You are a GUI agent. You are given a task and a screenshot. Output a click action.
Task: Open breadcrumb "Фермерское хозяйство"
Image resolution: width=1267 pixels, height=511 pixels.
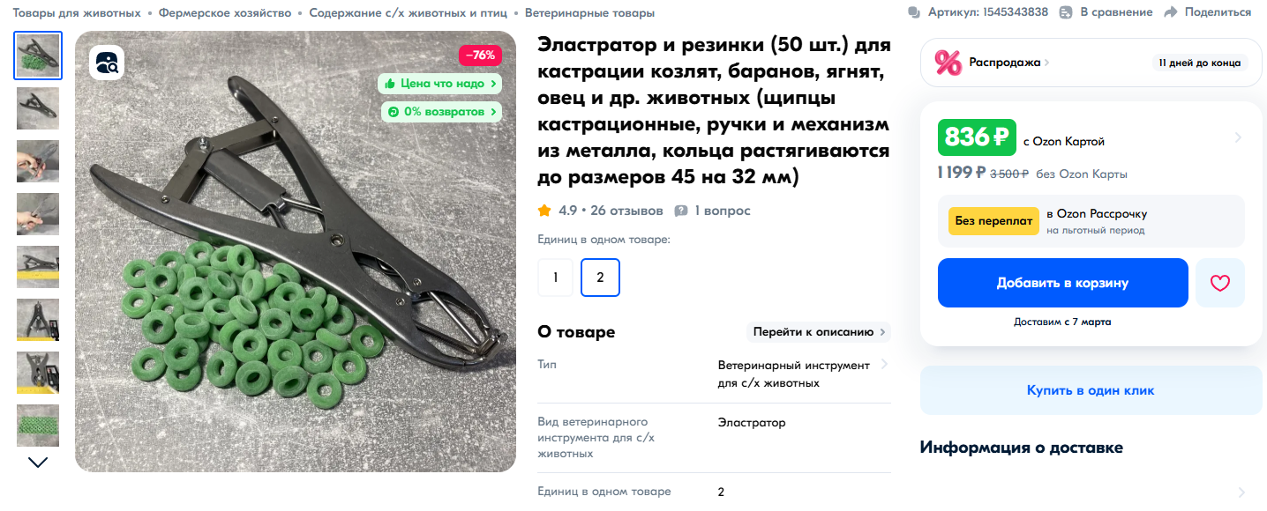225,13
